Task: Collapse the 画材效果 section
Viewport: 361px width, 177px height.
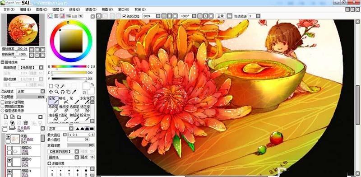Action: (x=2, y=62)
